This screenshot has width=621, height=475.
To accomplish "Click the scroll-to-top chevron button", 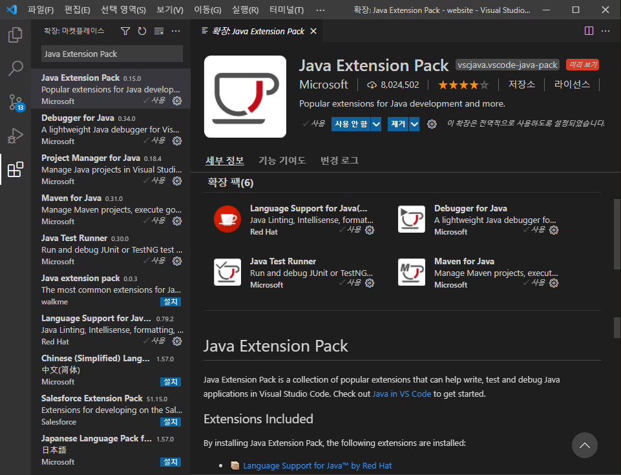I will [x=584, y=445].
